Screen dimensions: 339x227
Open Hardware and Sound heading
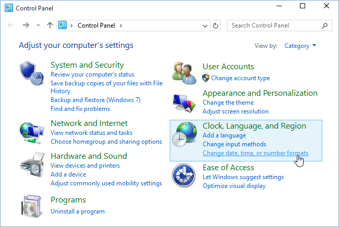(x=89, y=156)
